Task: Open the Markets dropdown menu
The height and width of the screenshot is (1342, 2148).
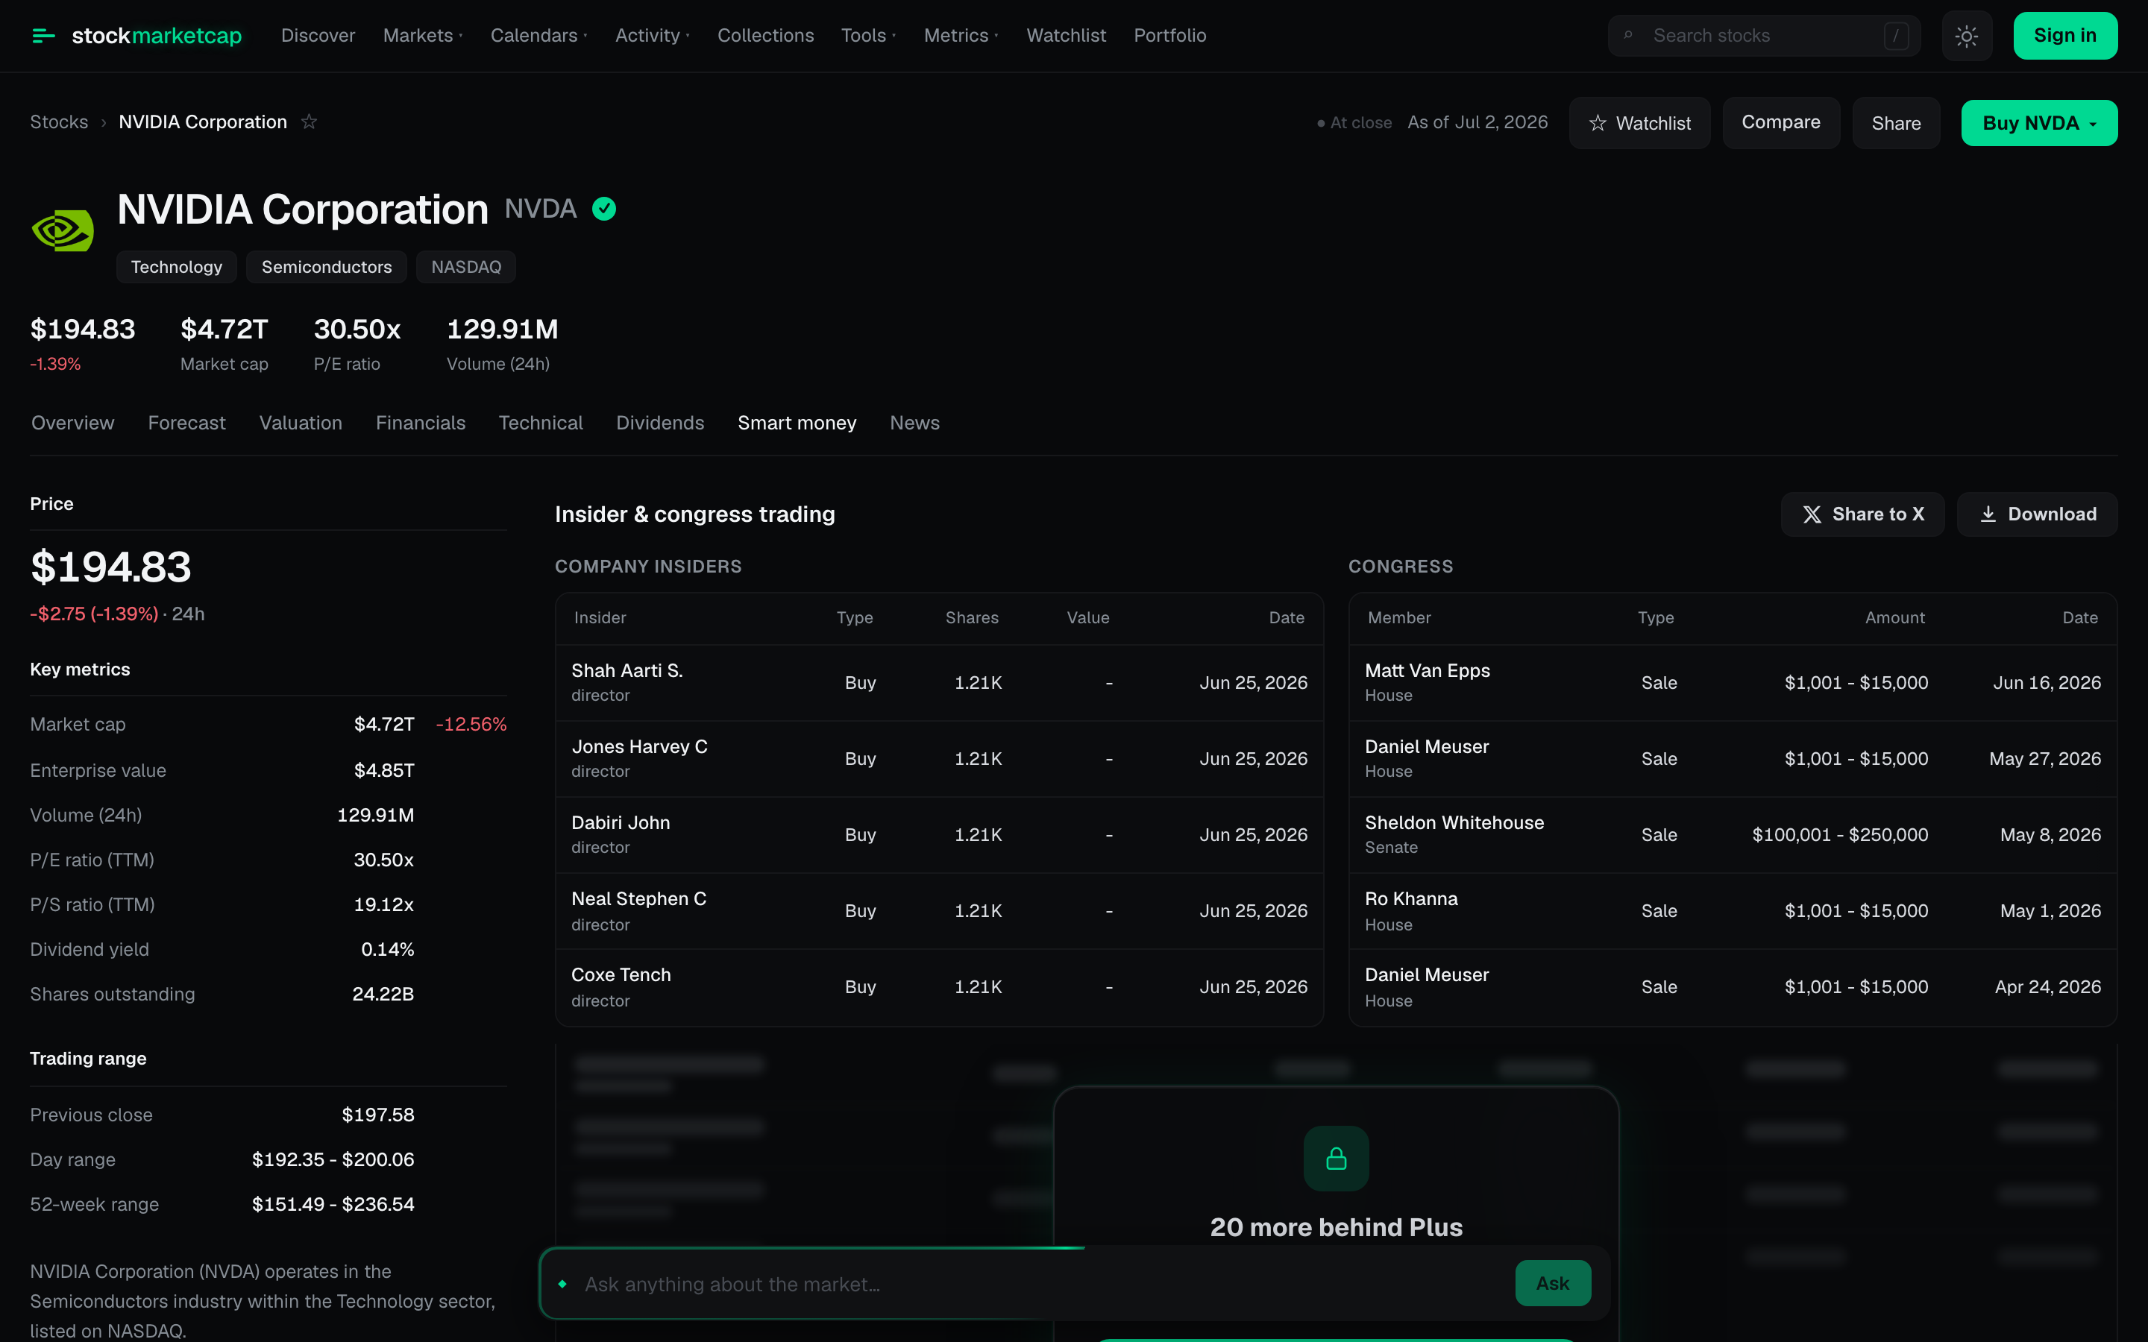Action: point(424,36)
